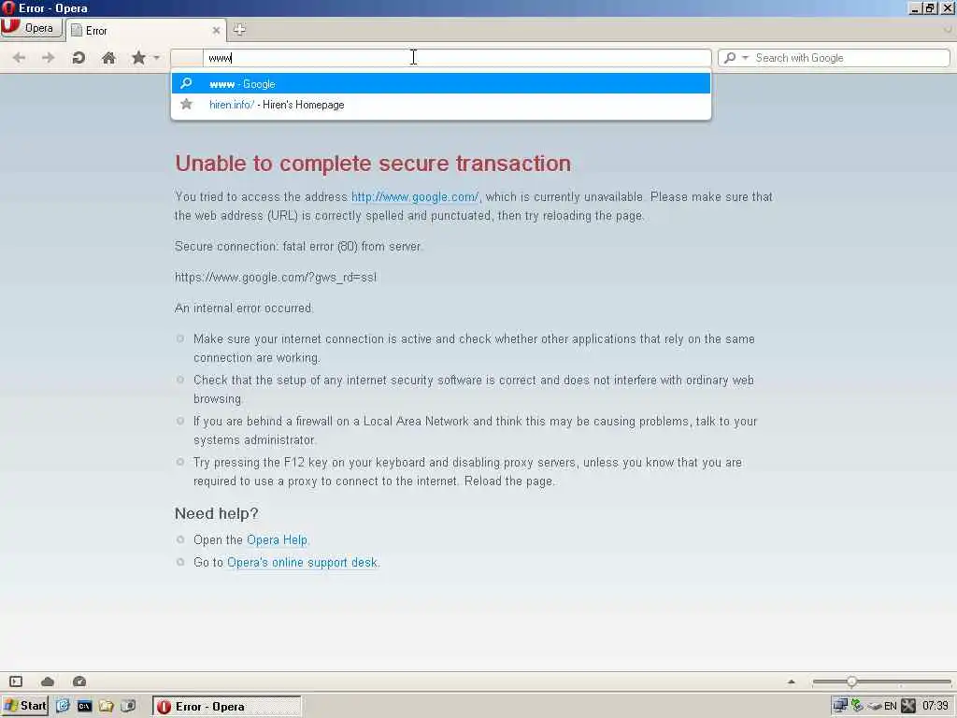The height and width of the screenshot is (718, 957).
Task: Close the Error tab
Action: (216, 30)
